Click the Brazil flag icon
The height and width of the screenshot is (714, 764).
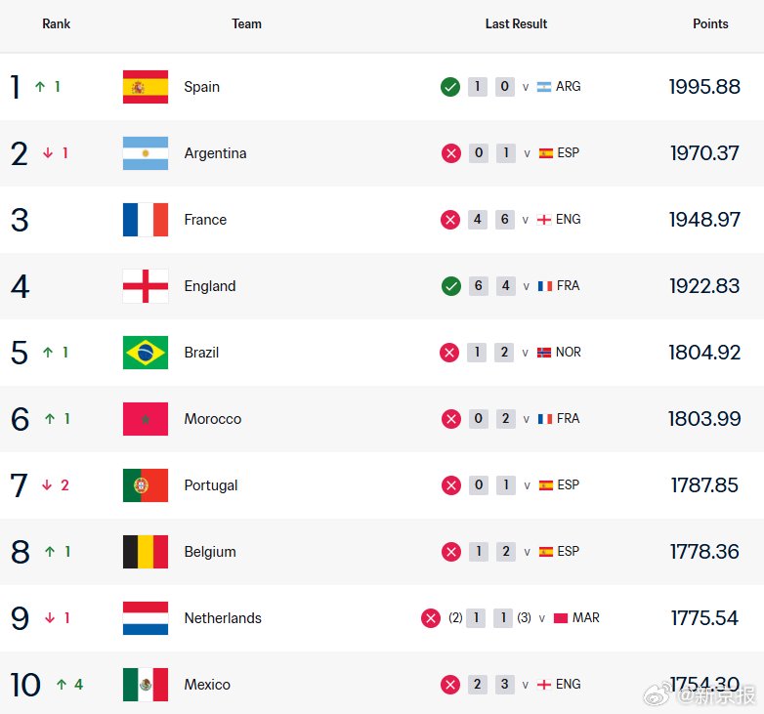point(146,353)
